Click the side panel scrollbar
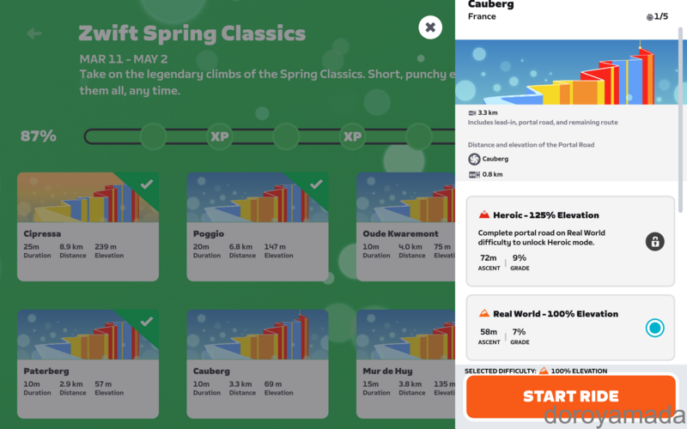This screenshot has height=429, width=687. (680, 120)
